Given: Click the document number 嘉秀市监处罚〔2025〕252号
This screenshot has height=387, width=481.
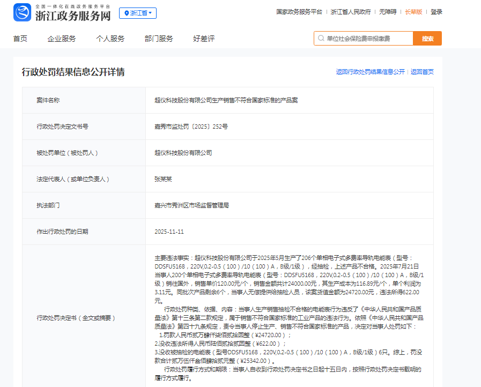Looking at the screenshot, I should (x=191, y=127).
